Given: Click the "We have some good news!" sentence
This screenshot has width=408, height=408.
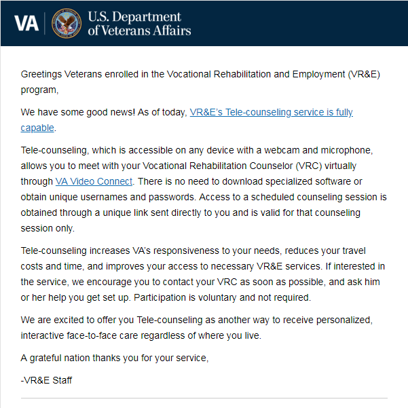Looking at the screenshot, I should [78, 113].
